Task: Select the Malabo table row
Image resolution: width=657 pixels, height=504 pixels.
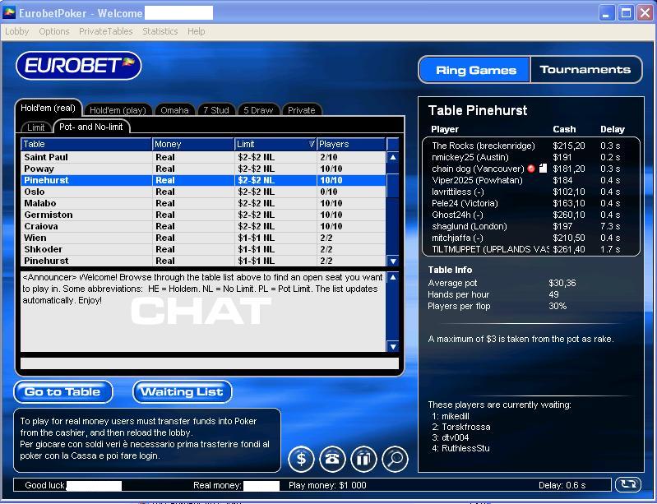Action: pyautogui.click(x=203, y=203)
